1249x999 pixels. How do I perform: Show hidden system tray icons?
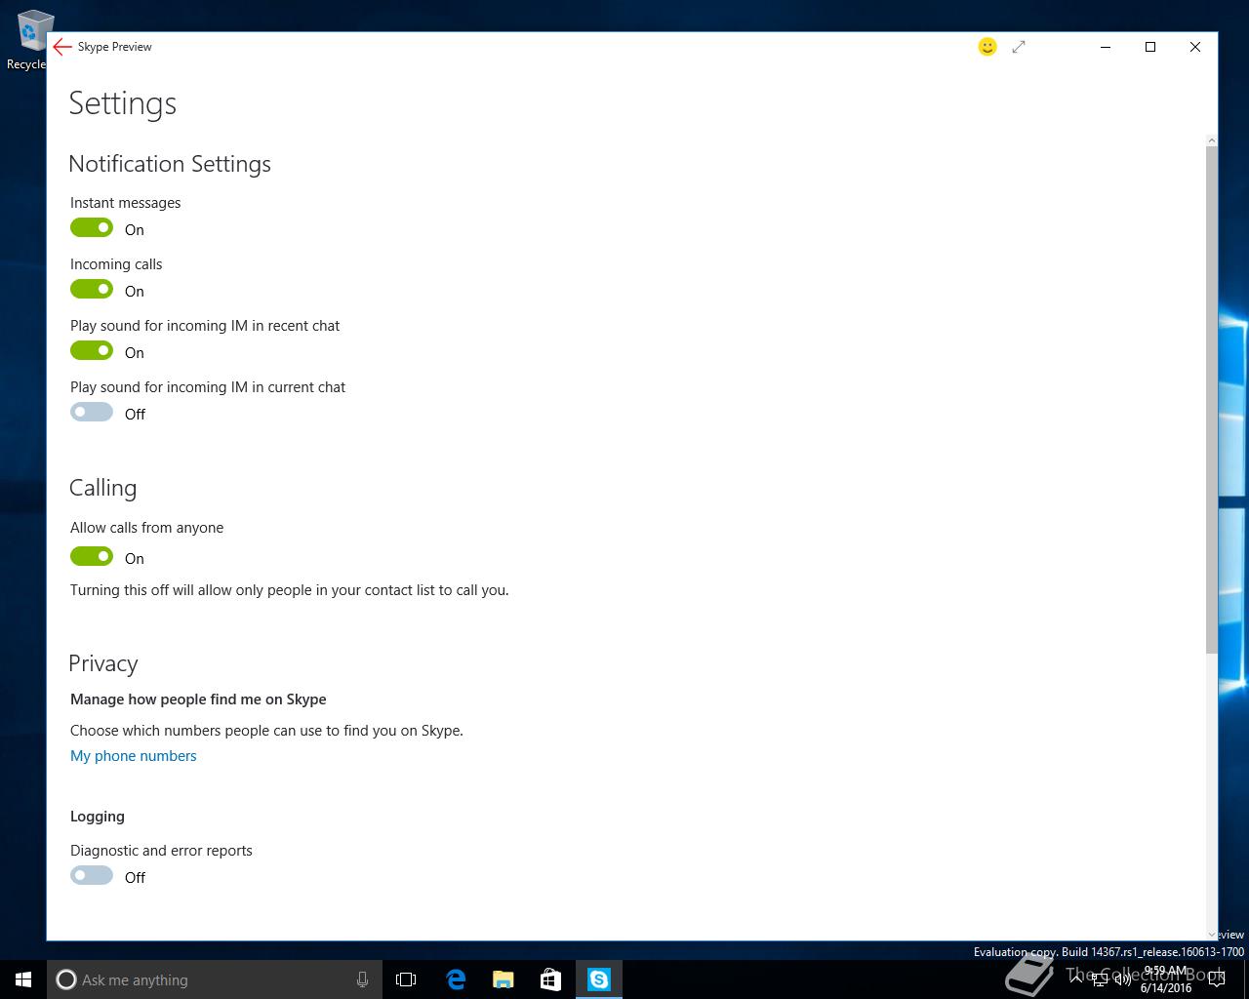click(1076, 979)
